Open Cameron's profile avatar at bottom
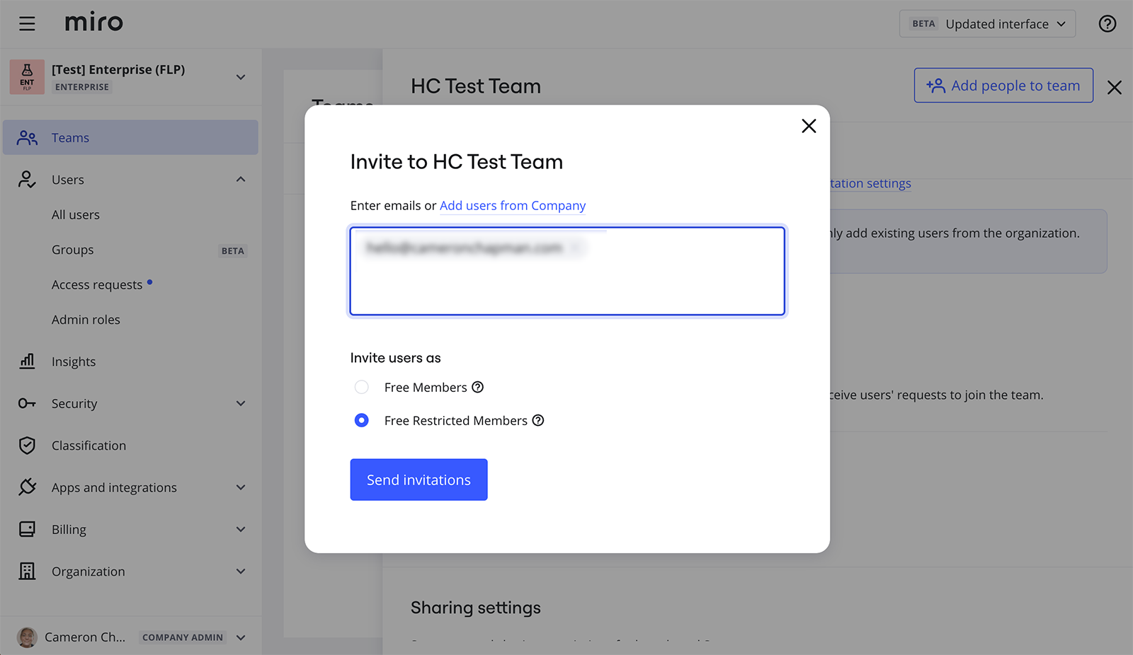Viewport: 1133px width, 655px height. coord(27,637)
